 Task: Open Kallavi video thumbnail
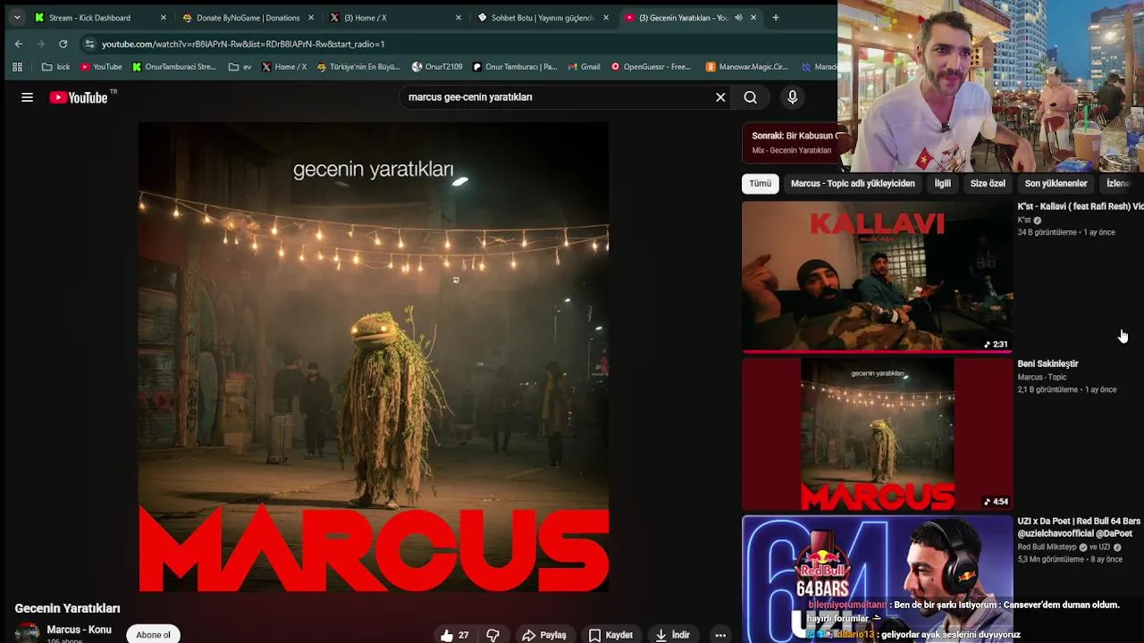click(877, 277)
